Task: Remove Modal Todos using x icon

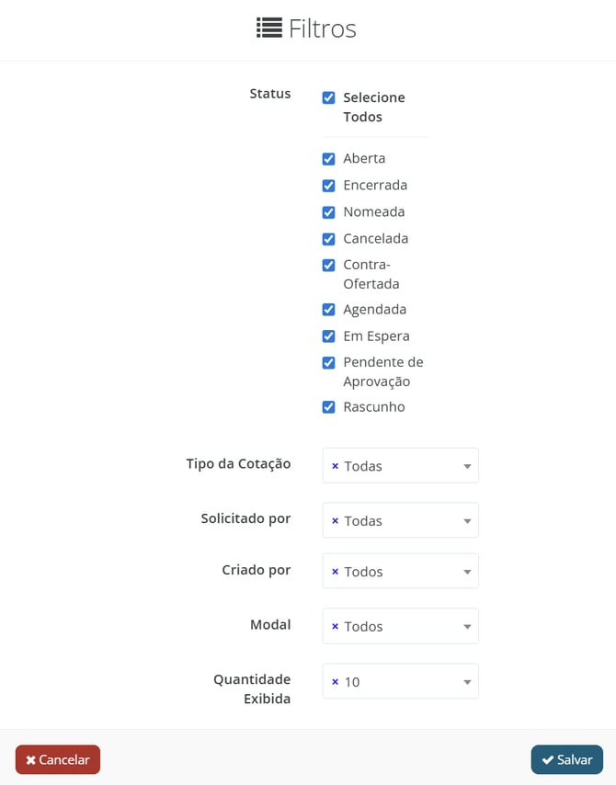Action: (335, 627)
